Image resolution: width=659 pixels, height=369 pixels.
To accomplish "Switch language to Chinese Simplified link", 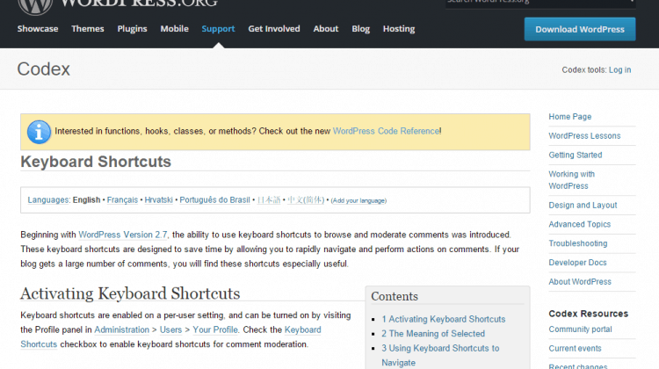I will tap(306, 199).
